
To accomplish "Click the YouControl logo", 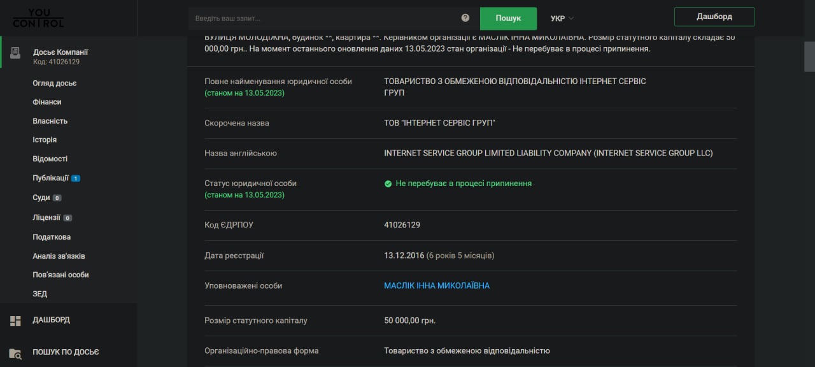I will click(38, 18).
